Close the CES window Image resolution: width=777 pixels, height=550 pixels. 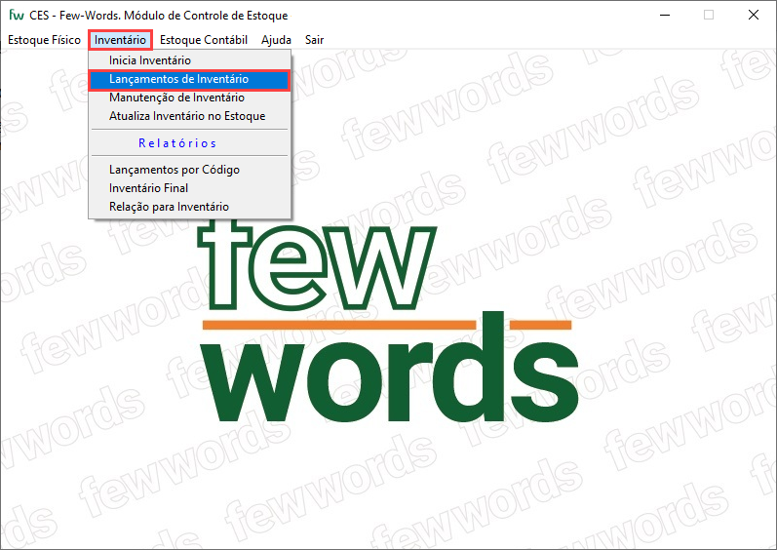click(754, 15)
